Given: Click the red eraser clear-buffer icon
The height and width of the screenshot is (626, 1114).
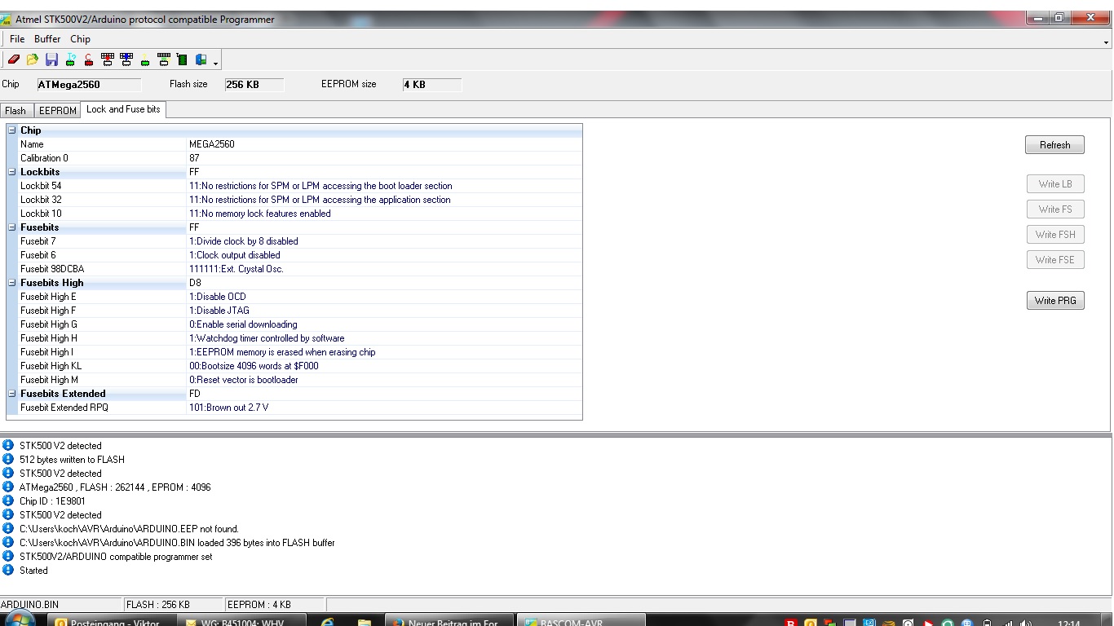Looking at the screenshot, I should point(14,60).
